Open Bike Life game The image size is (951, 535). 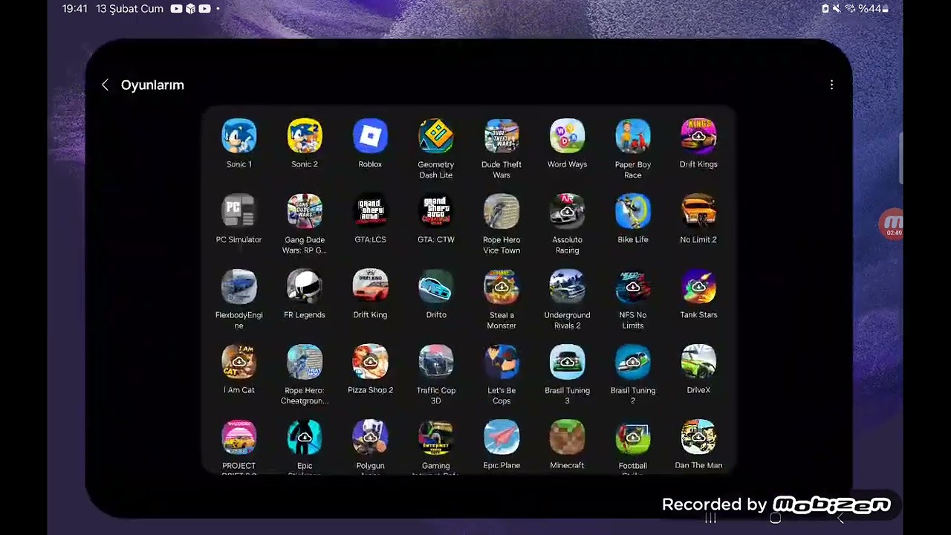pyautogui.click(x=633, y=212)
